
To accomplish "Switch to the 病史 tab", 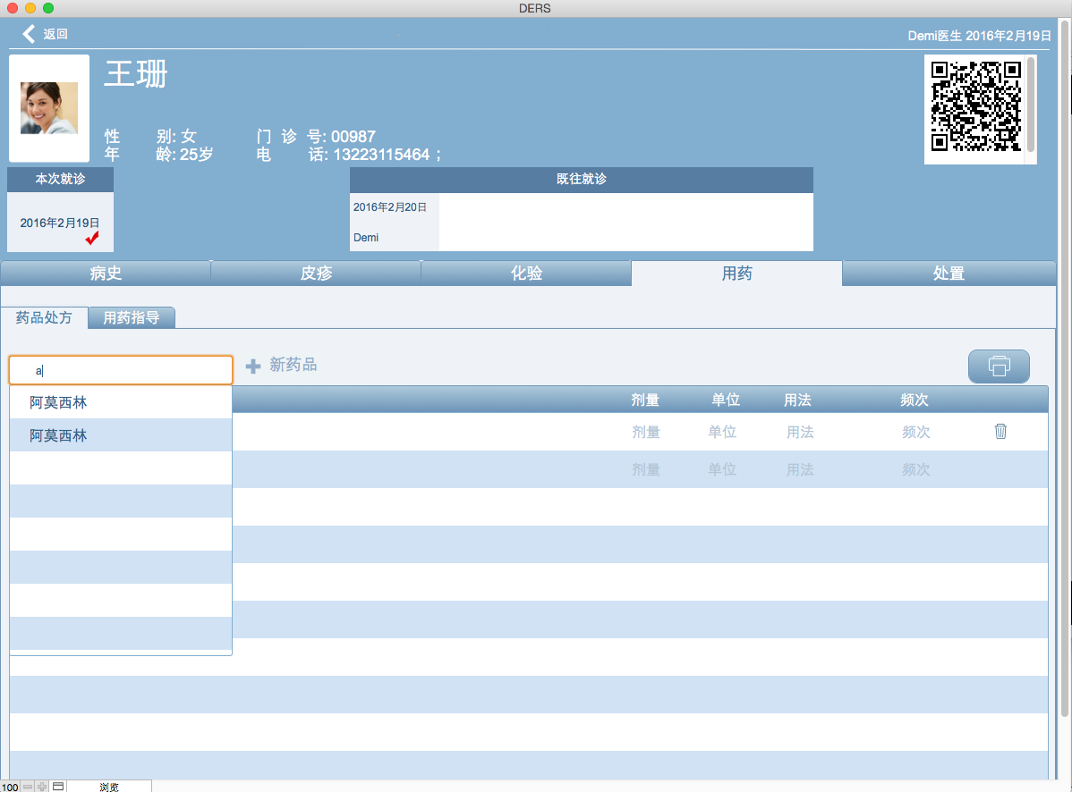I will click(106, 274).
